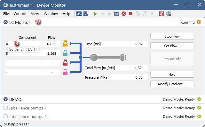The height and width of the screenshot is (127, 205).
Task: Click the yellow solvent A bottle icon
Action: click(65, 44)
